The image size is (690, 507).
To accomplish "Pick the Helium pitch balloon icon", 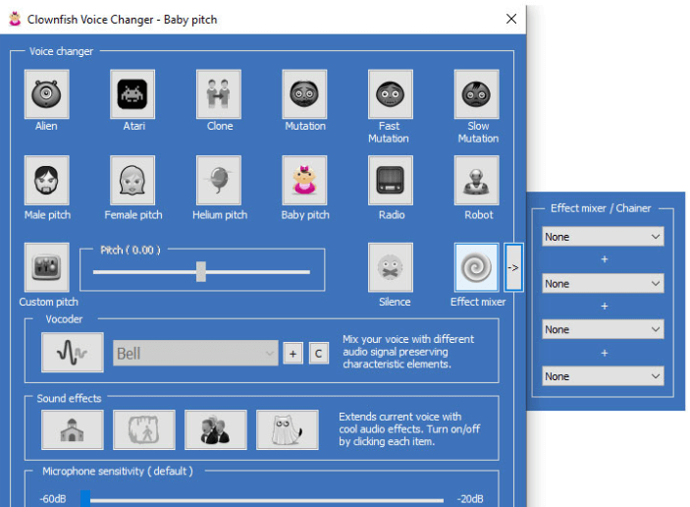I will click(x=219, y=181).
